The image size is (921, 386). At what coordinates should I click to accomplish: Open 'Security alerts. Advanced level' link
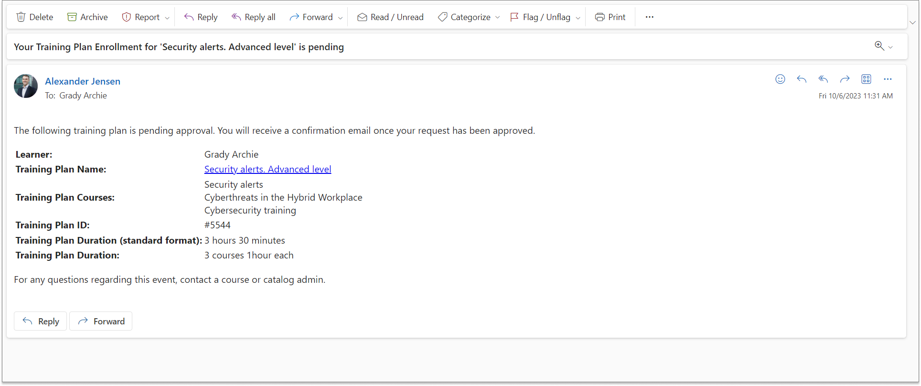pyautogui.click(x=268, y=169)
